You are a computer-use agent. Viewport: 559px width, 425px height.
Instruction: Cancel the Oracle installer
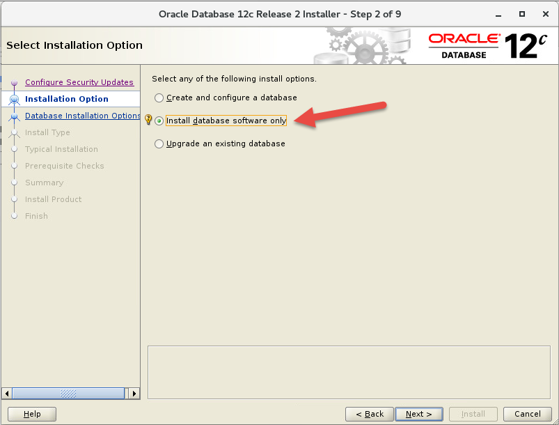[527, 414]
